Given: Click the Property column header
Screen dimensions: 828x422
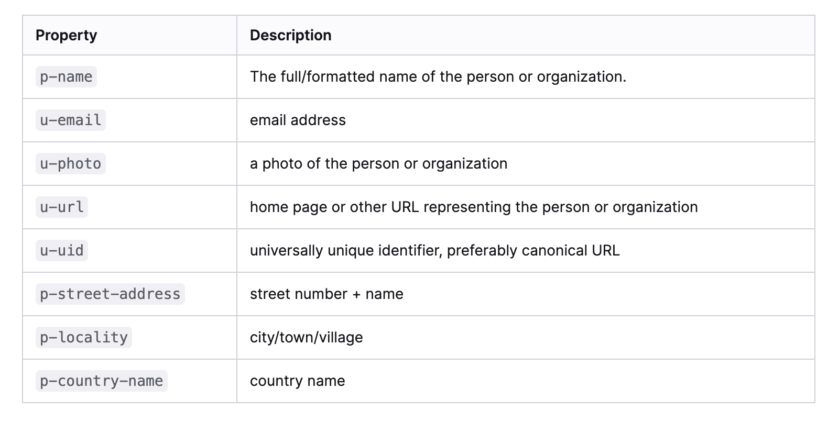Looking at the screenshot, I should point(66,35).
